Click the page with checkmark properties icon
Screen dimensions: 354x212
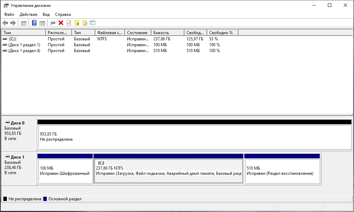point(69,23)
